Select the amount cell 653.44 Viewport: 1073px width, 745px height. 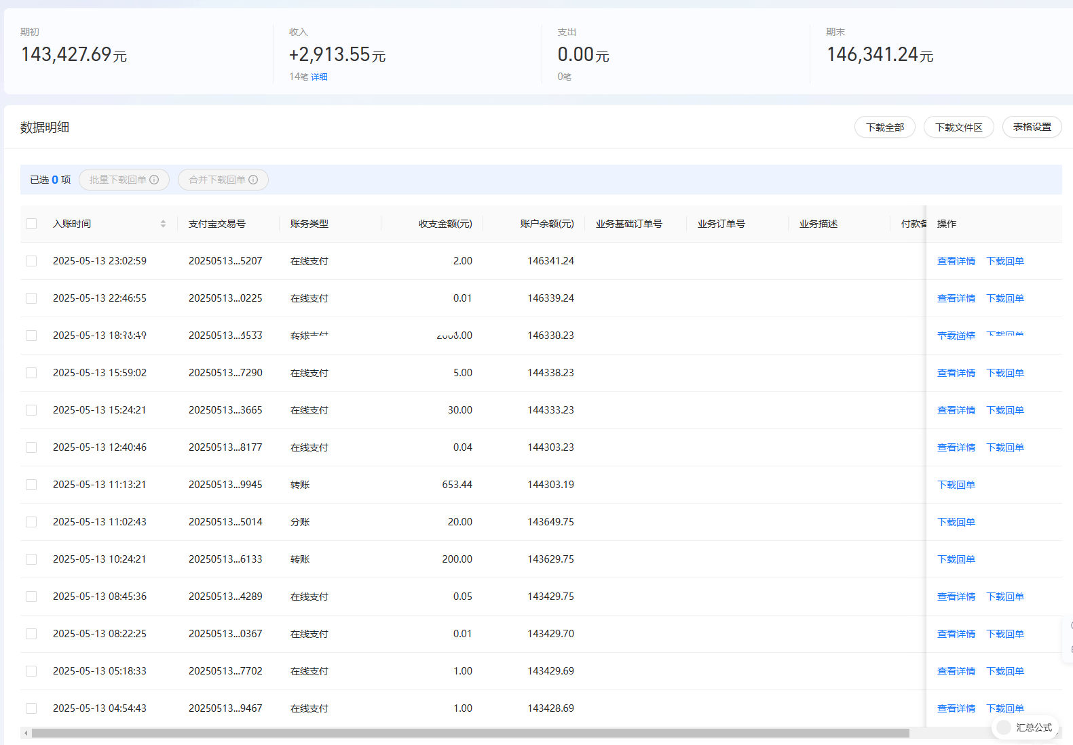tap(457, 485)
